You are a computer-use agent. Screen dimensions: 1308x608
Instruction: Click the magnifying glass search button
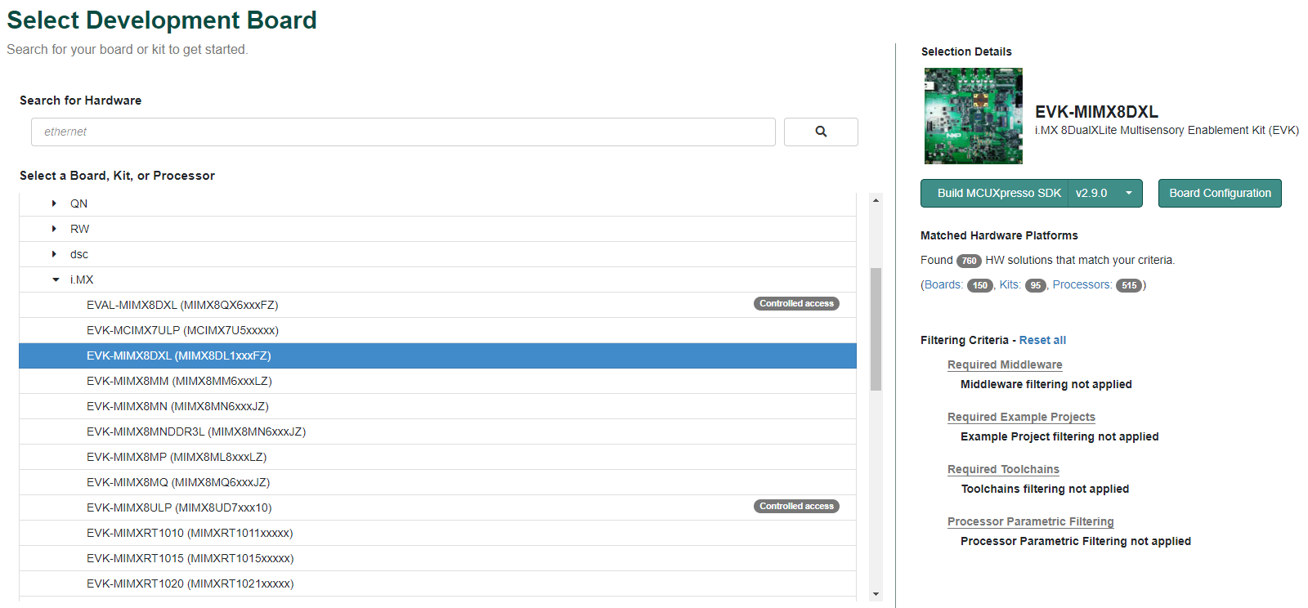[821, 132]
